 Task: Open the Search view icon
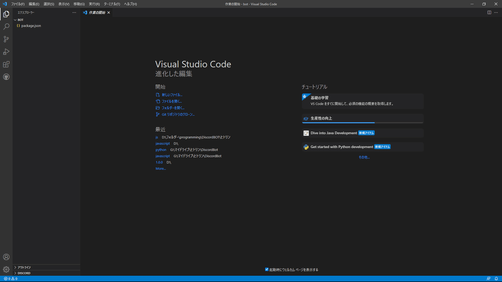pos(6,27)
